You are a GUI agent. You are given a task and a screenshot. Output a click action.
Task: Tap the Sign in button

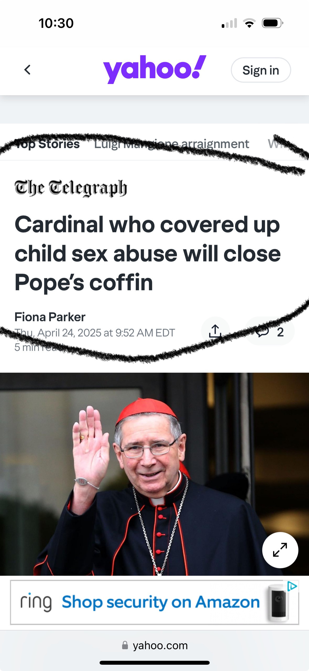(261, 70)
